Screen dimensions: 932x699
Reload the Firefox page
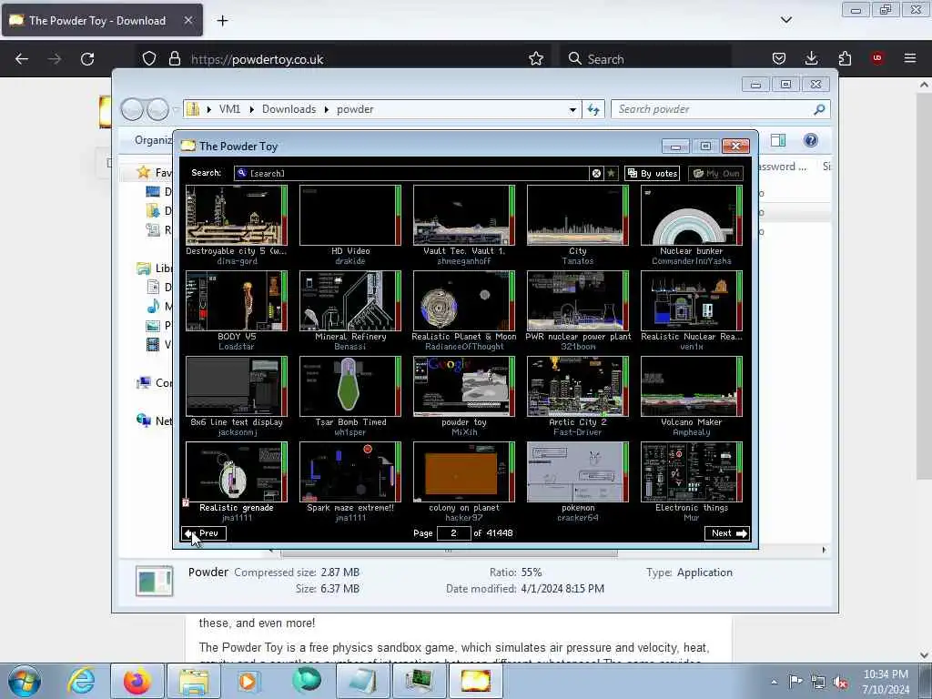coord(87,59)
